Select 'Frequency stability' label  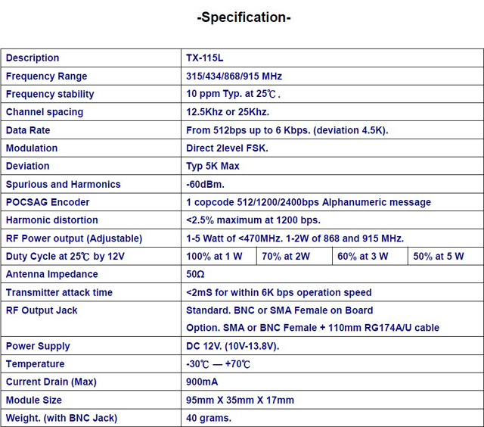pos(50,94)
